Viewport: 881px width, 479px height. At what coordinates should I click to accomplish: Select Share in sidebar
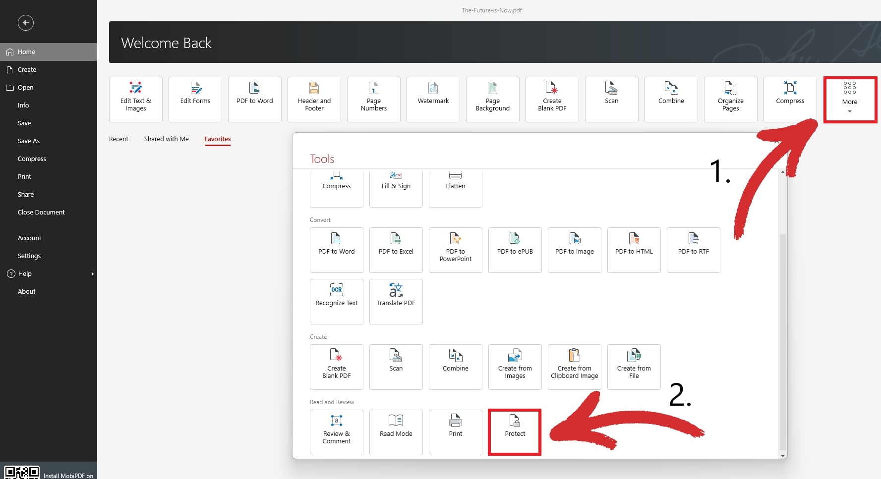point(49,195)
